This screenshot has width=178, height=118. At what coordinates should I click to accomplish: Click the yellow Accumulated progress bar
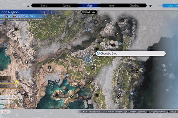(7, 83)
